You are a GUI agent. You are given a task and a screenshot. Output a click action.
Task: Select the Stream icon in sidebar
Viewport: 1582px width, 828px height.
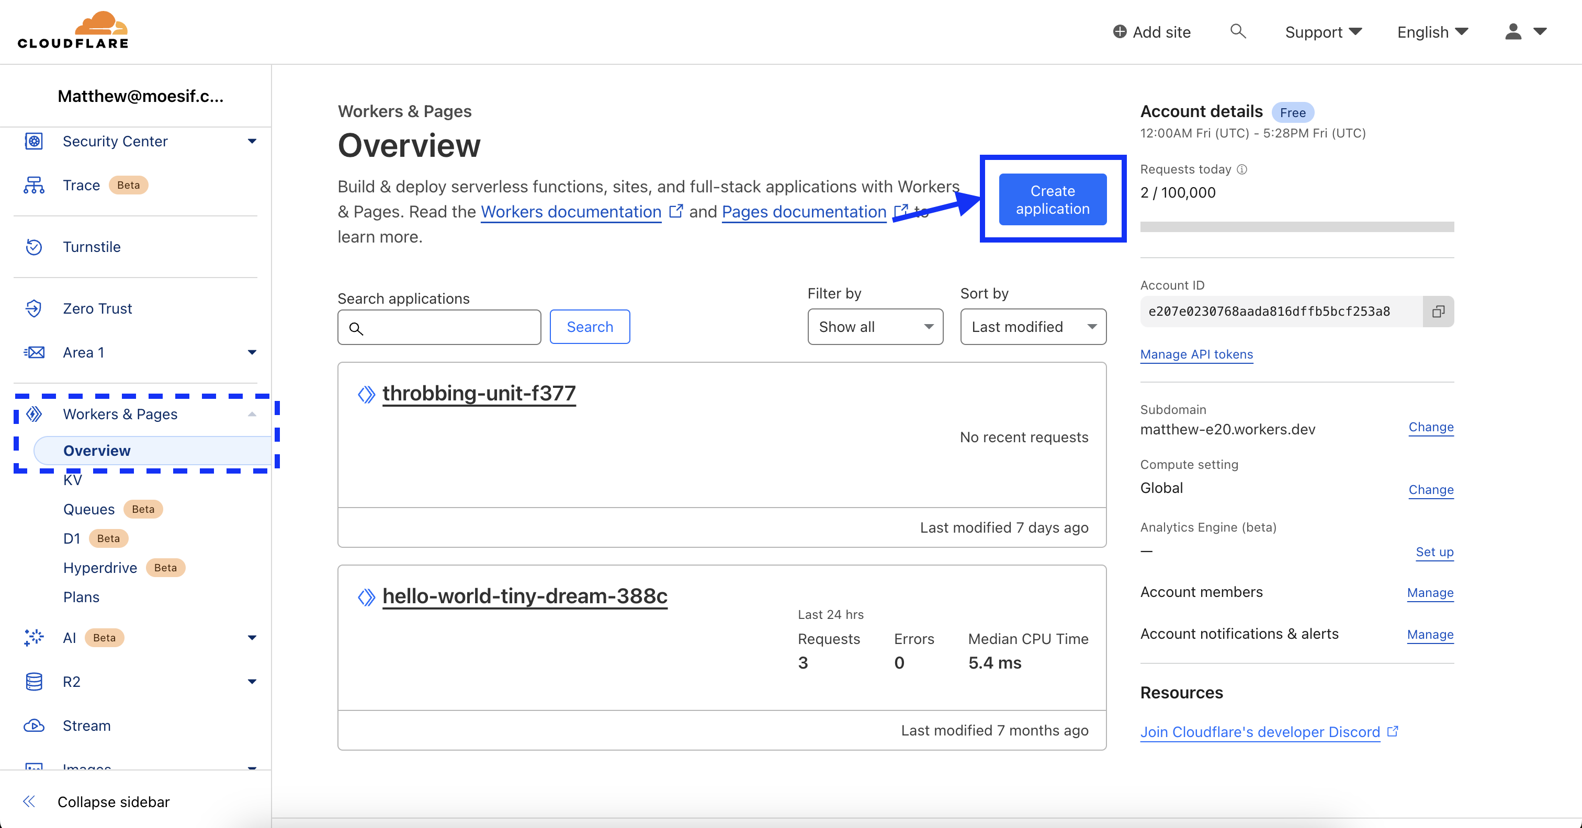pos(34,726)
